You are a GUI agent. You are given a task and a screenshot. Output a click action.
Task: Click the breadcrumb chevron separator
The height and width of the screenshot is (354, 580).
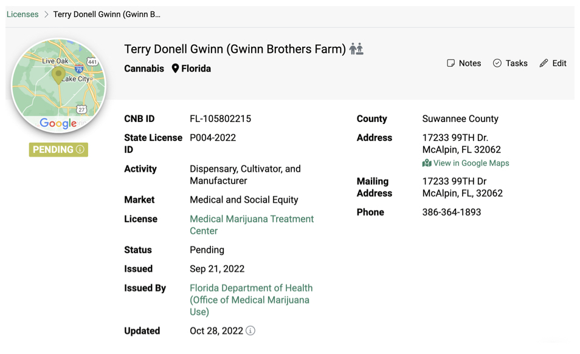46,15
